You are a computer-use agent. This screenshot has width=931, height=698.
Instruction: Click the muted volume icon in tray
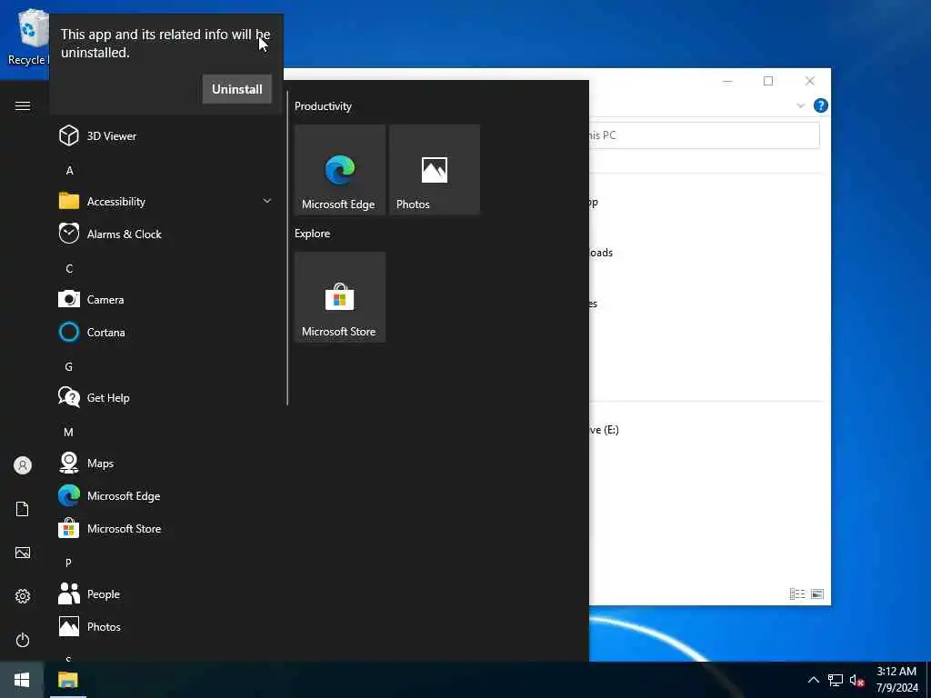(856, 680)
